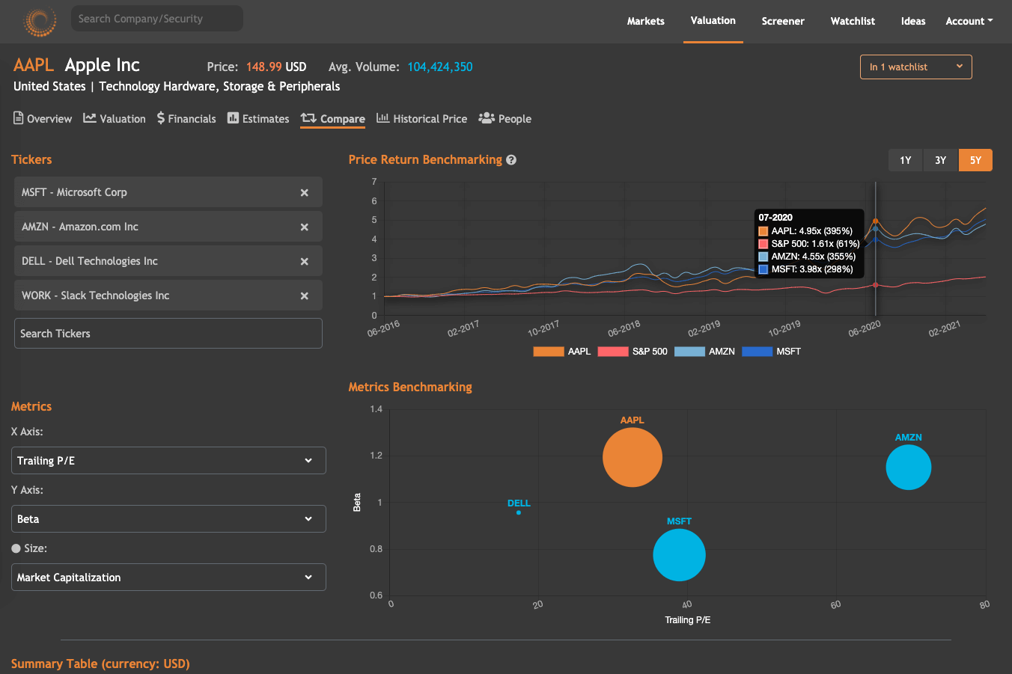Open the Financials tab
Viewport: 1012px width, 674px height.
[186, 118]
